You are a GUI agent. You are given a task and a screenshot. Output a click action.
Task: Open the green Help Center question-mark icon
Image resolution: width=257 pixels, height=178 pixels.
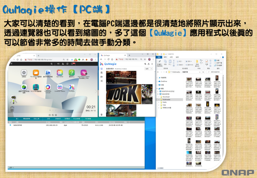(x=72, y=73)
